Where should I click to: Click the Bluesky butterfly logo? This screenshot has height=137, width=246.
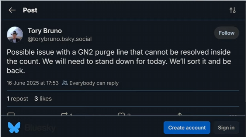[x=14, y=127]
